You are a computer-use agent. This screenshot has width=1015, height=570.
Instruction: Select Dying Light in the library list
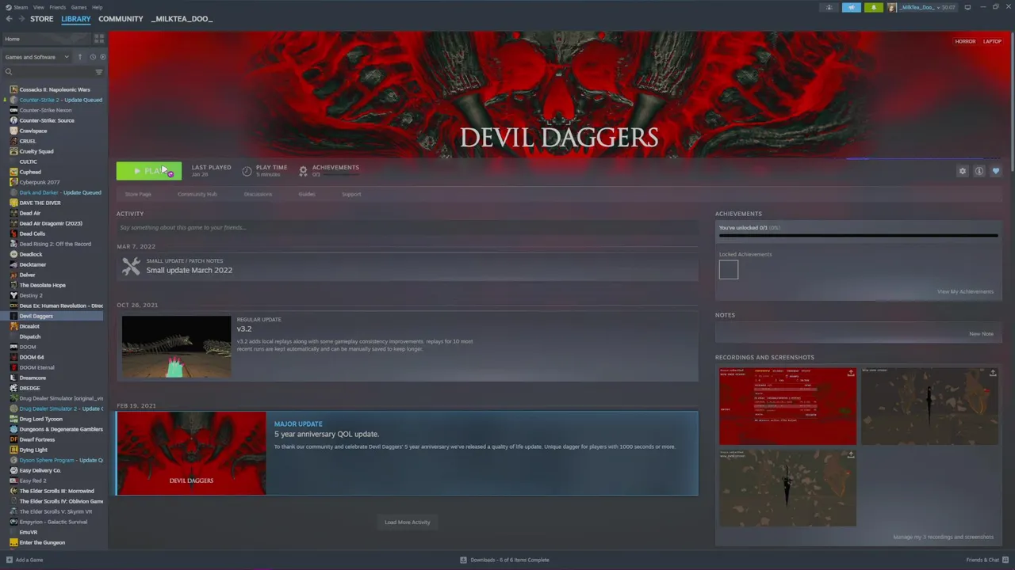tap(33, 450)
